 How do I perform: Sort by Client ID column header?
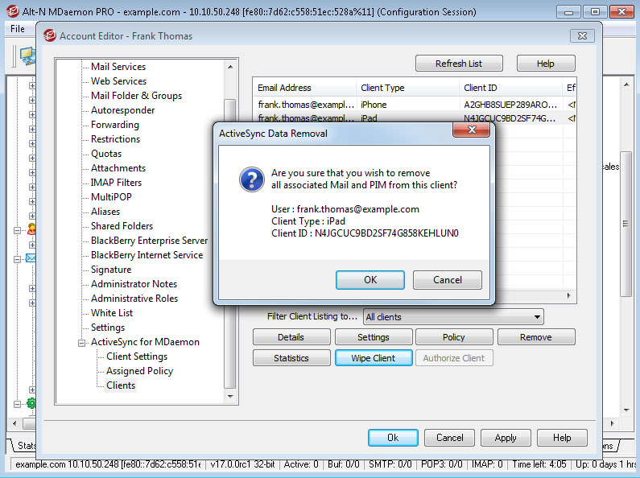(x=510, y=88)
